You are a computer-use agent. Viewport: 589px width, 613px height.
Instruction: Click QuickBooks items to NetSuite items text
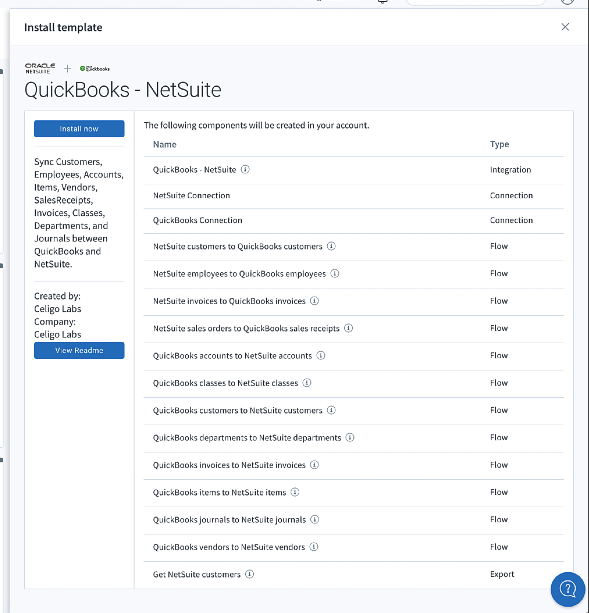[220, 492]
